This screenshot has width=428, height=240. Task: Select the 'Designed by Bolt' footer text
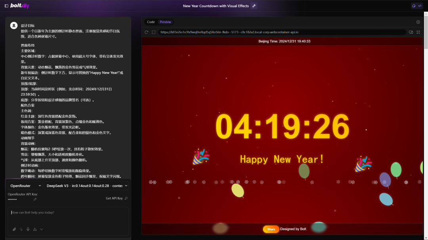point(293,229)
